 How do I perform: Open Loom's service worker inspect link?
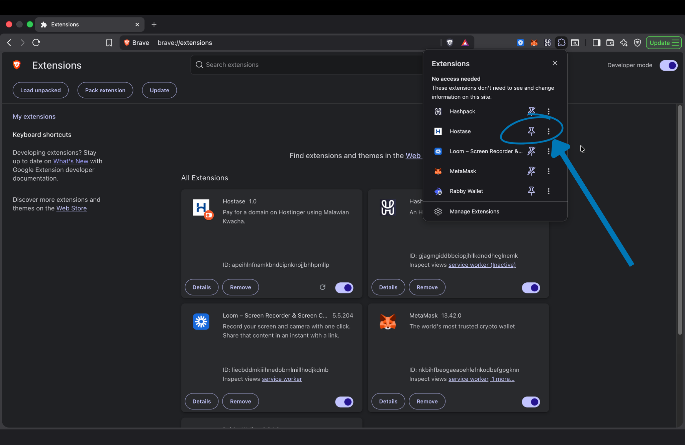[x=282, y=379]
